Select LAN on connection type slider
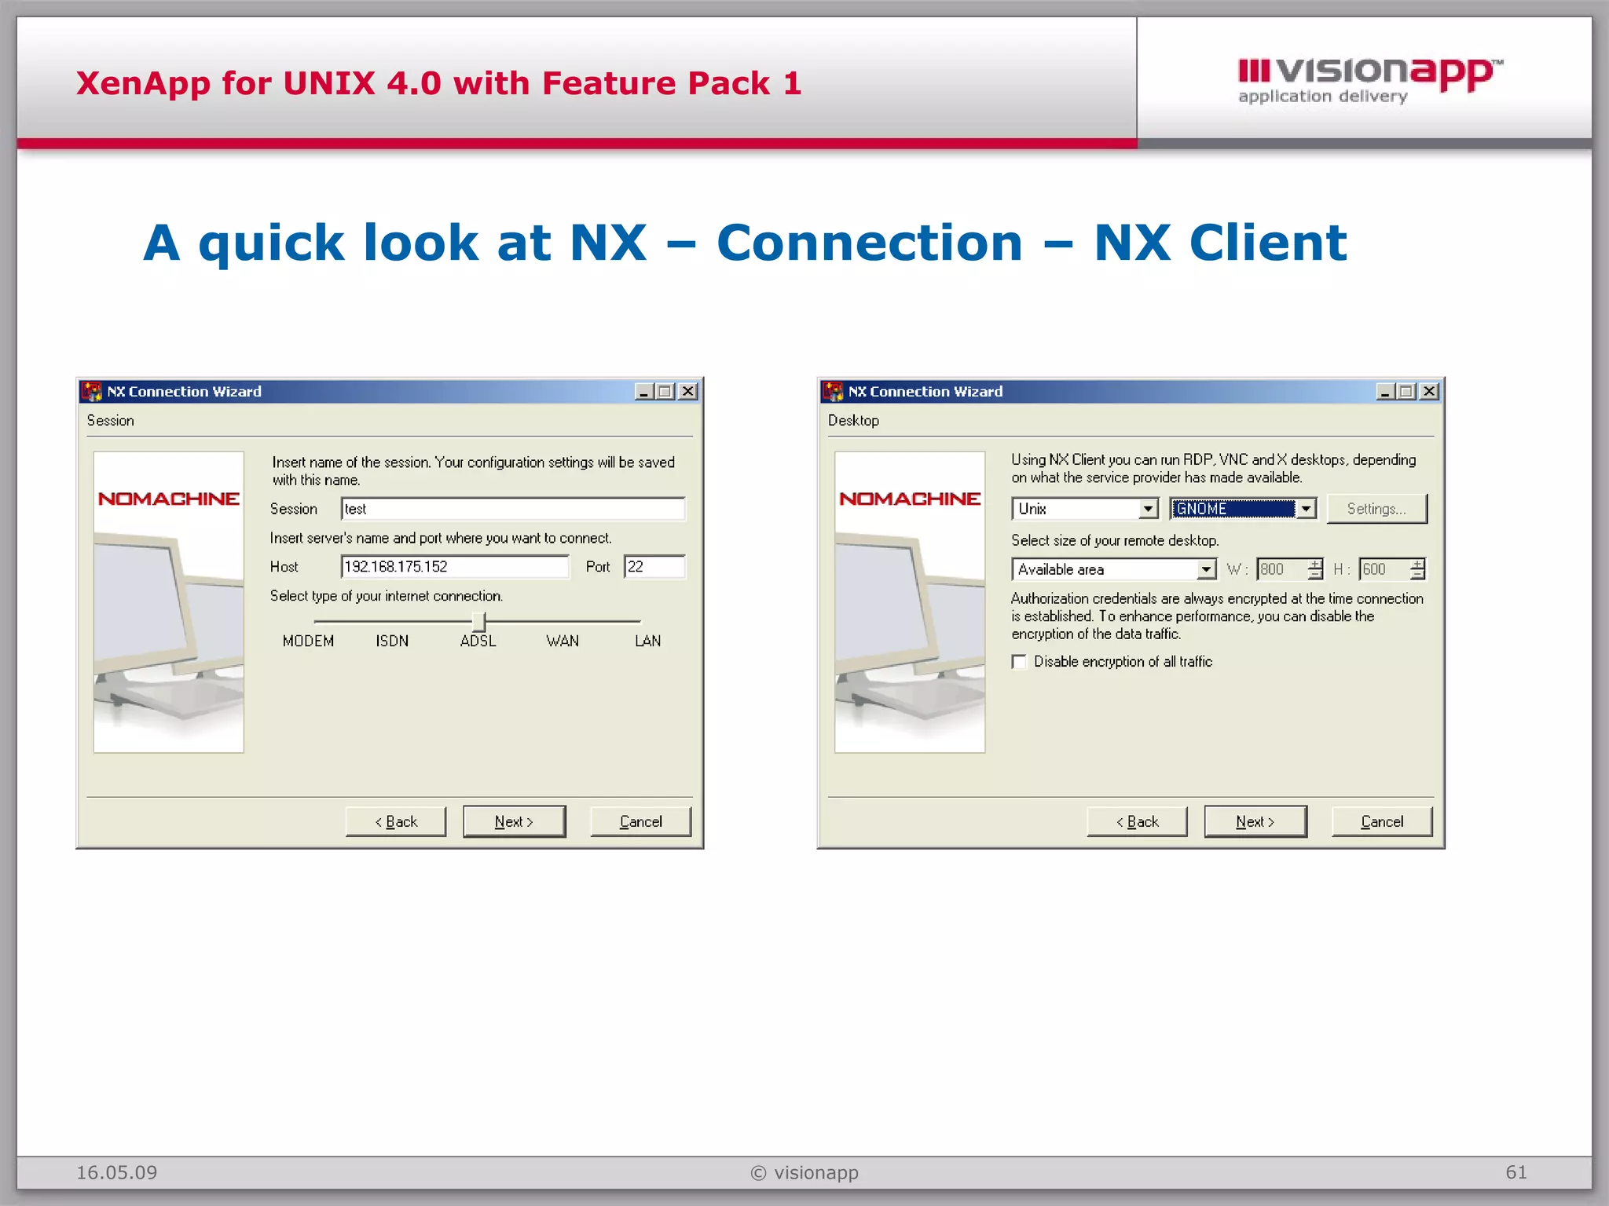The height and width of the screenshot is (1206, 1609). [x=647, y=641]
